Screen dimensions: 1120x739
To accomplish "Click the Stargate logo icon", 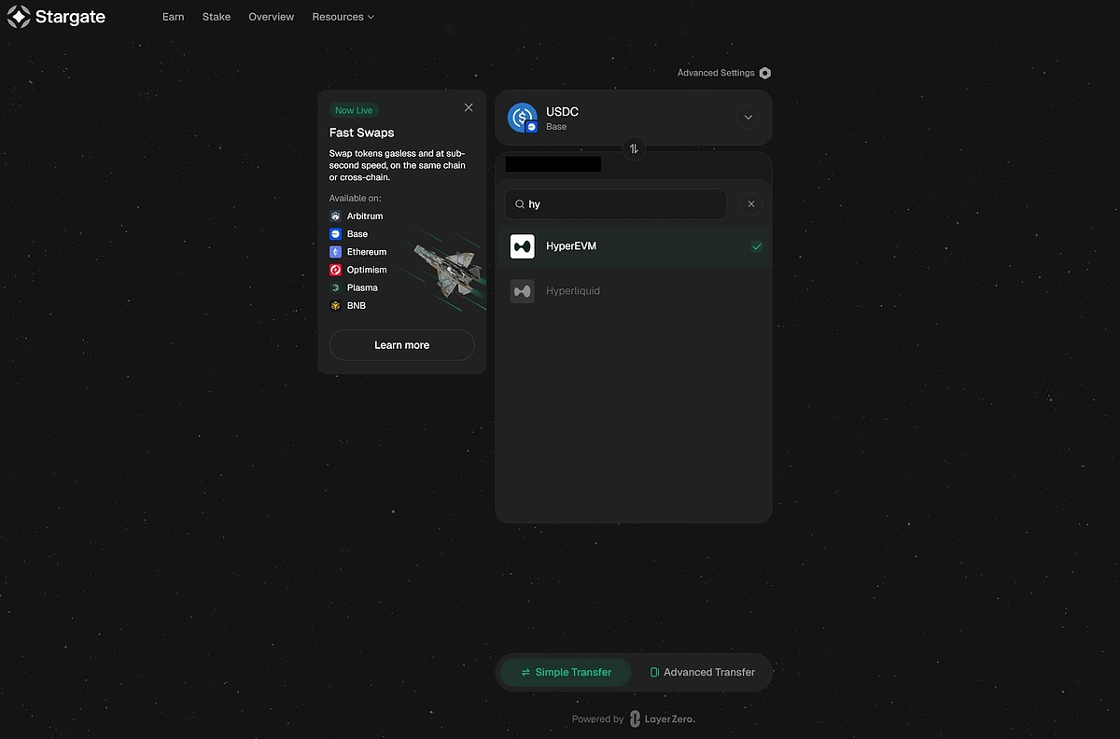I will [19, 17].
